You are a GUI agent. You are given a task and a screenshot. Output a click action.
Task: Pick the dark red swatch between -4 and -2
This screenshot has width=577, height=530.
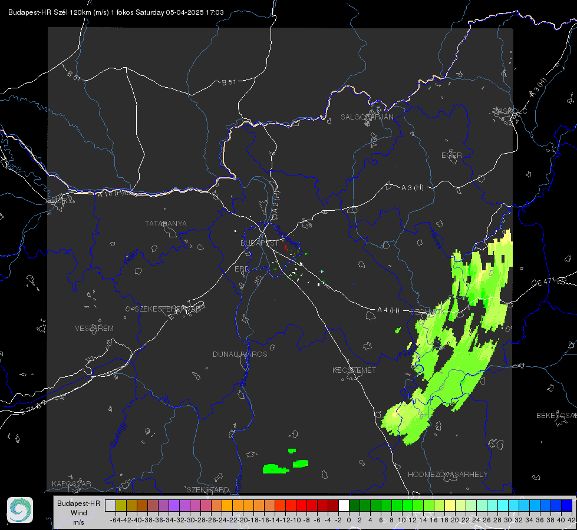click(x=333, y=506)
